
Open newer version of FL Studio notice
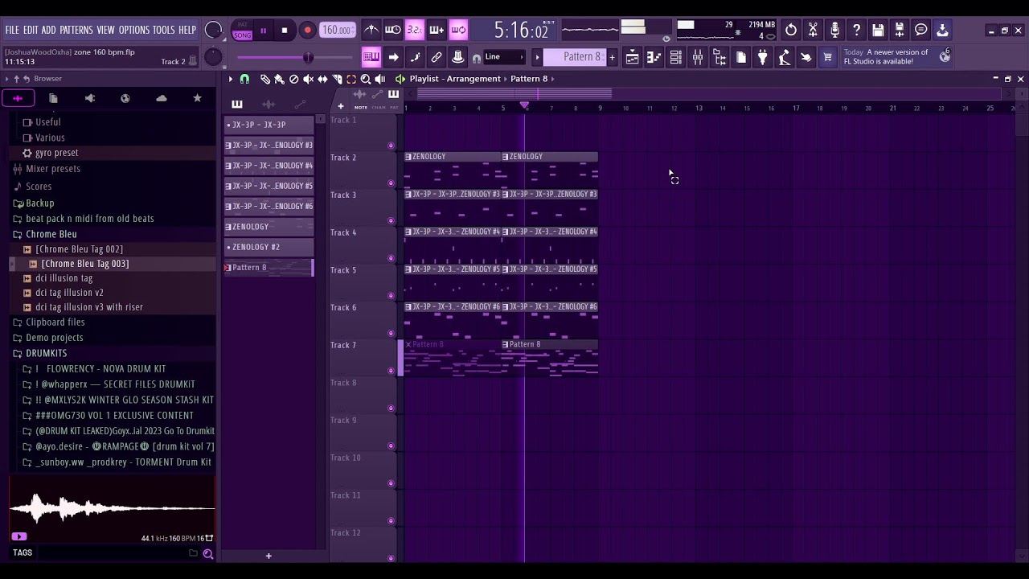896,57
